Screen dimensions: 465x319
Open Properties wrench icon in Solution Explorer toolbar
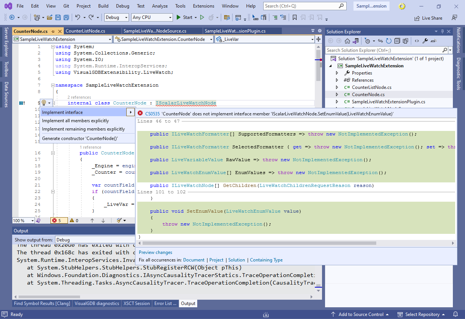(425, 41)
